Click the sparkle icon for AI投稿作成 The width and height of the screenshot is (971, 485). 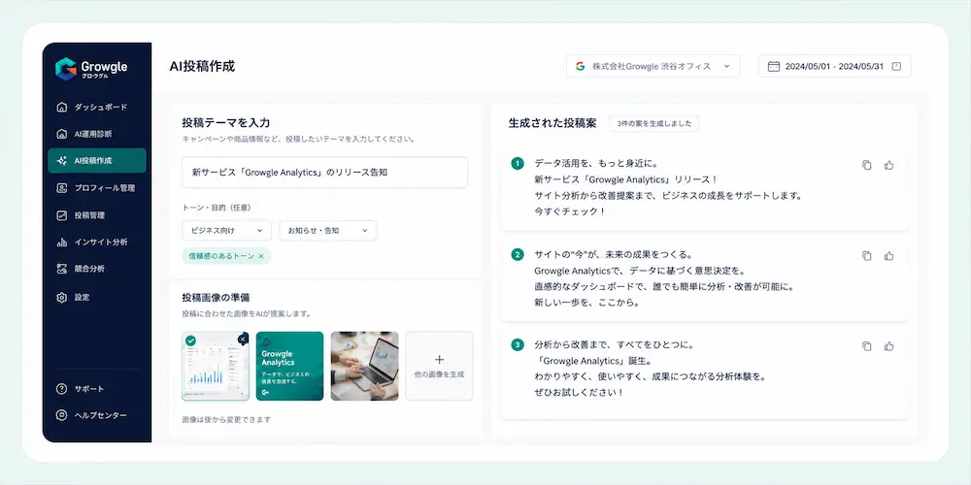click(x=61, y=161)
